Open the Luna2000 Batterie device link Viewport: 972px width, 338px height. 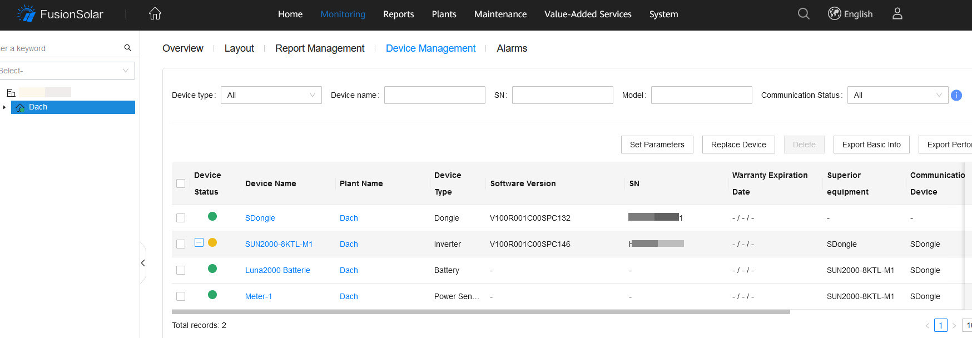pos(277,270)
